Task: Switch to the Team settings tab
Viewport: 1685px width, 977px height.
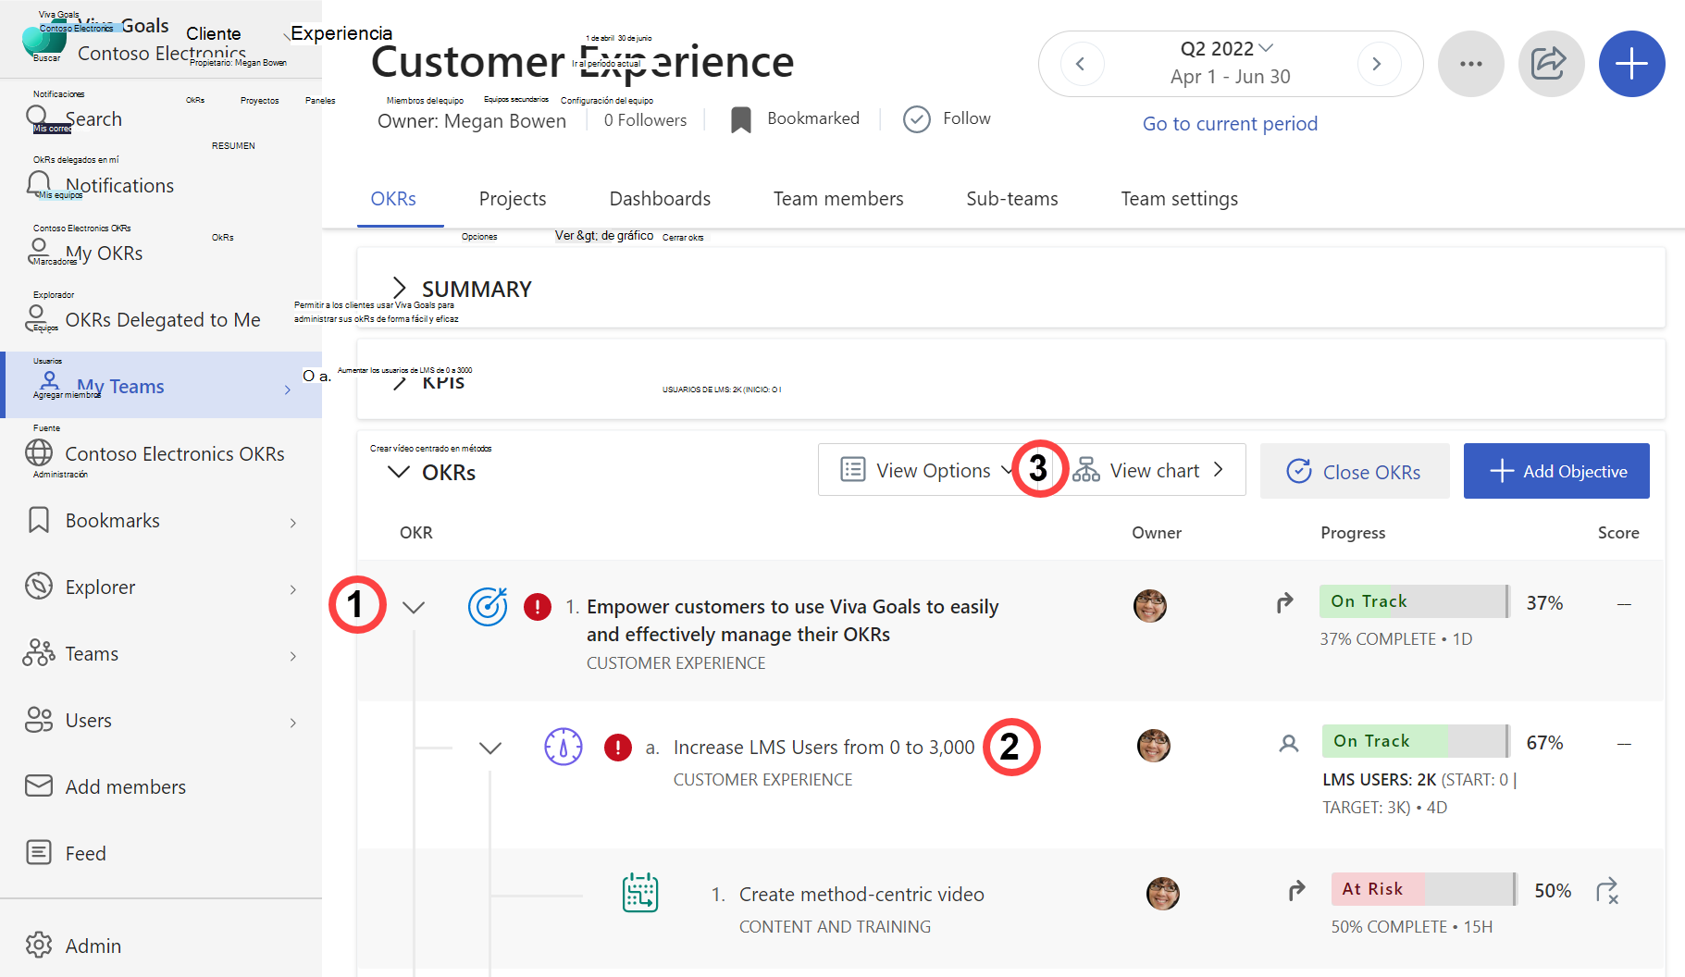Action: click(x=1180, y=199)
